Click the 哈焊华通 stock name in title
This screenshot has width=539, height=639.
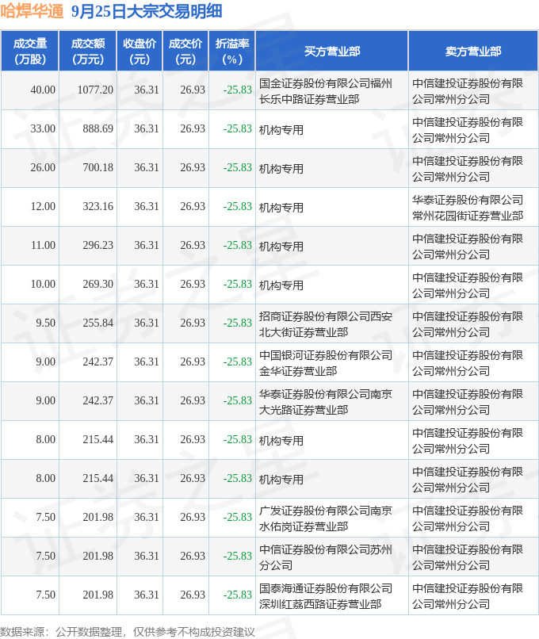(32, 11)
